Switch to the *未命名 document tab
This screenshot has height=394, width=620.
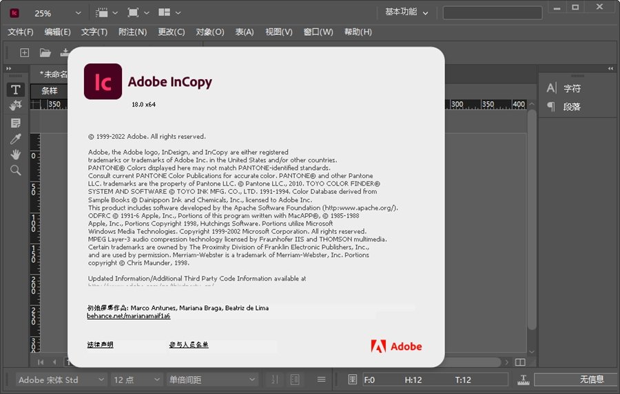pos(53,74)
